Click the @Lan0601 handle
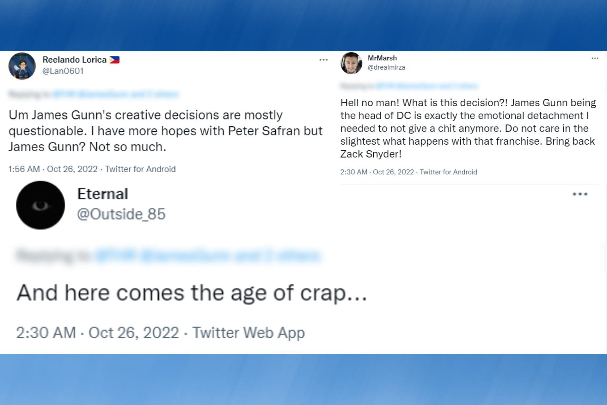The height and width of the screenshot is (405, 607). click(63, 71)
